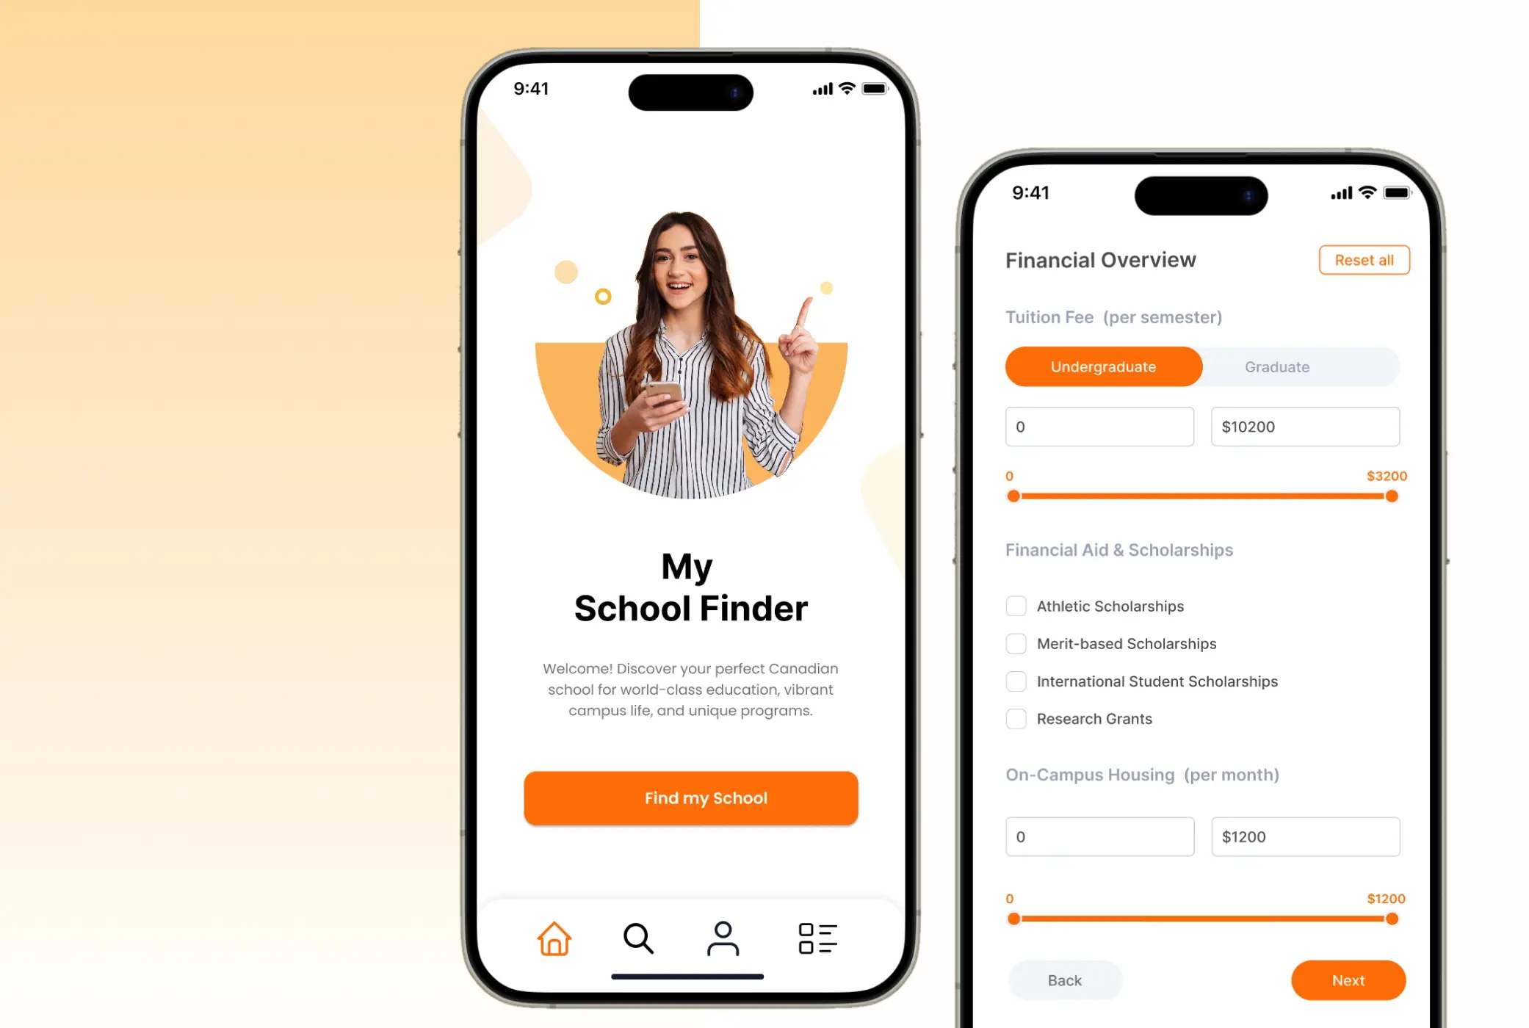Enable the Merit-based Scholarships checkbox

(1014, 642)
